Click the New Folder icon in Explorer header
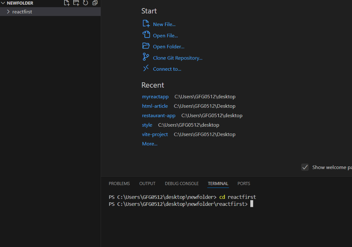The image size is (352, 247). click(76, 3)
